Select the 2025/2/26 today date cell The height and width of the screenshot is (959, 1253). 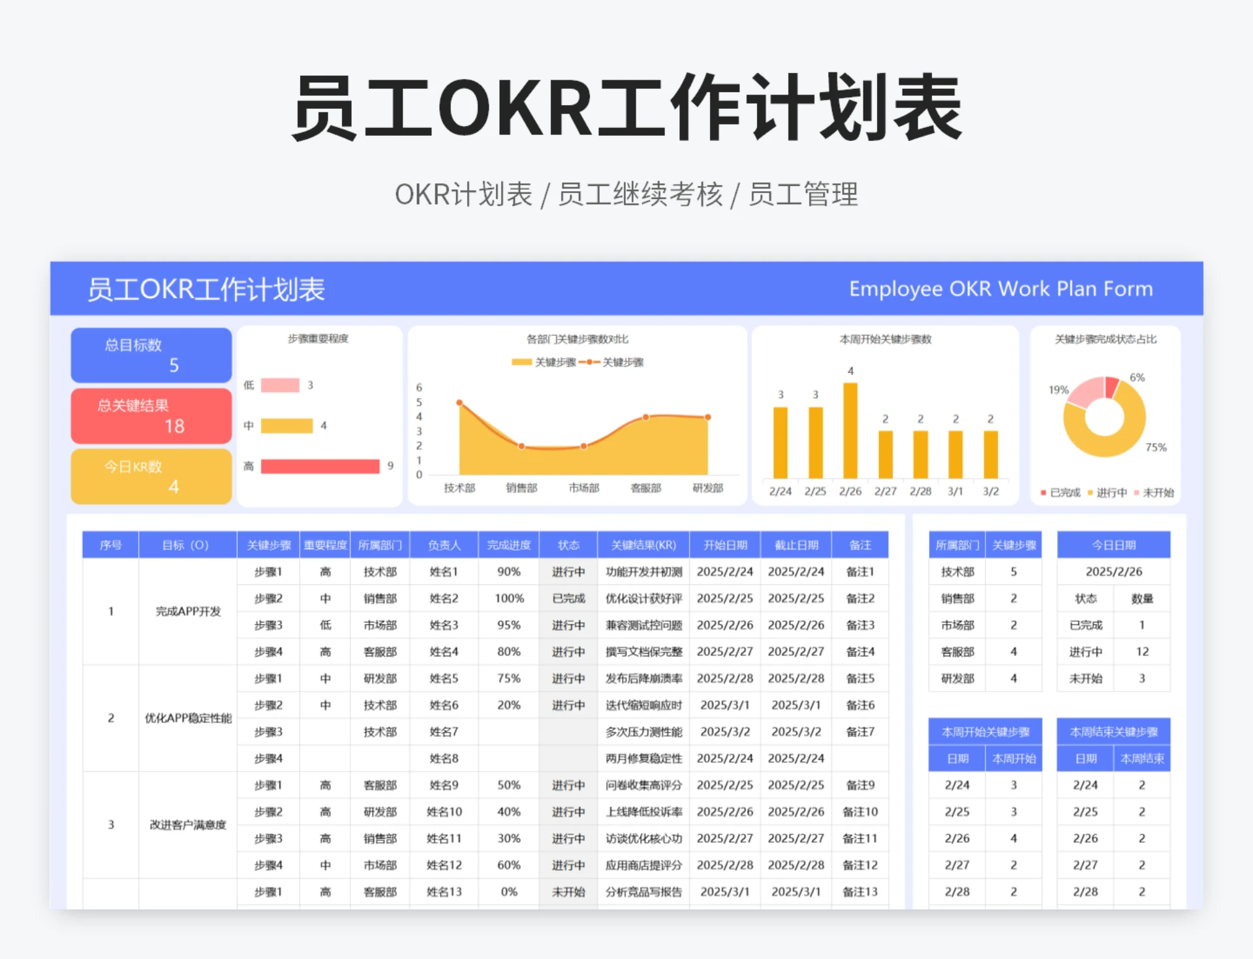click(1113, 571)
